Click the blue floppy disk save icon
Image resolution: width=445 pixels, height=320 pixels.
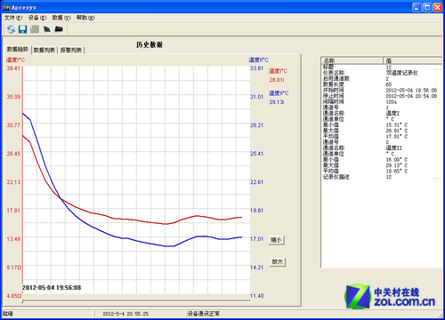pyautogui.click(x=23, y=29)
